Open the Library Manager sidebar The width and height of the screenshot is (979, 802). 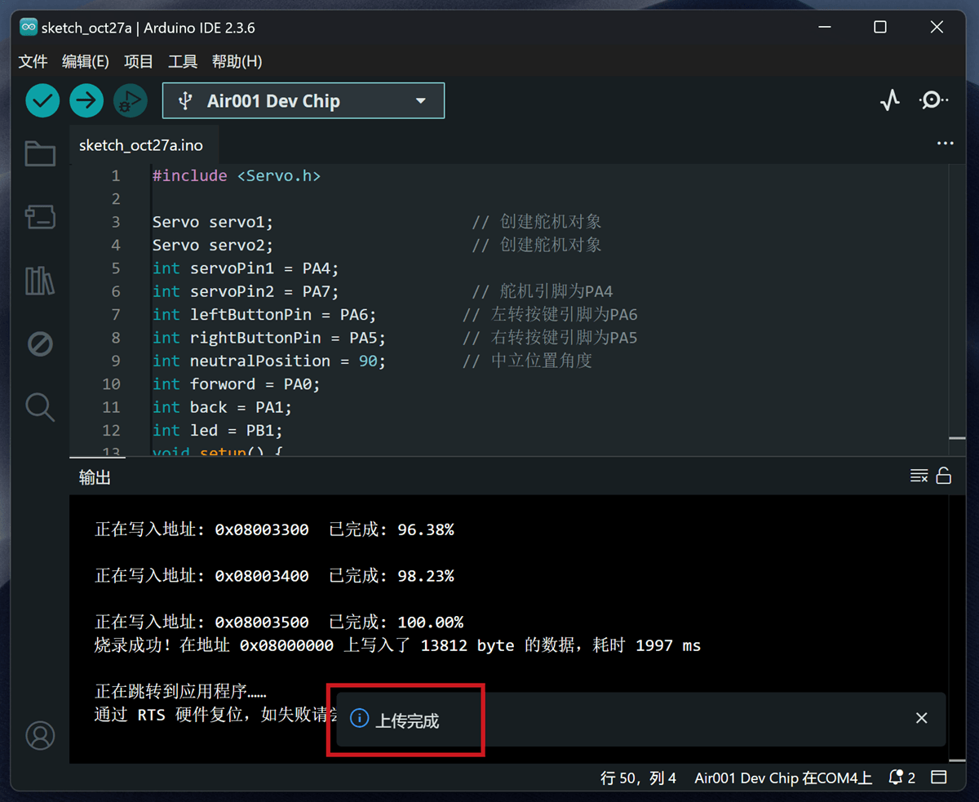click(x=40, y=281)
